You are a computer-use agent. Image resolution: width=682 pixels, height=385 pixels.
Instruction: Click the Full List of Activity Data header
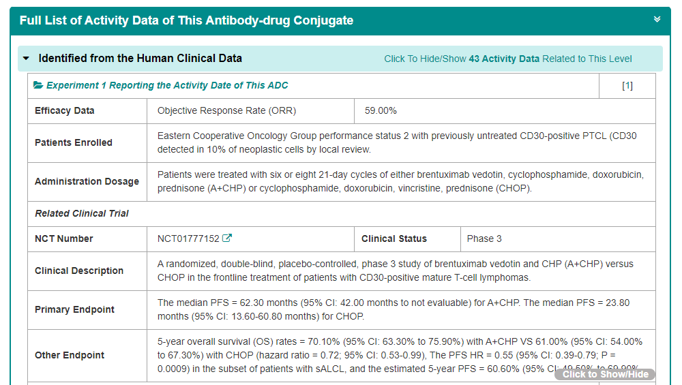click(x=186, y=20)
